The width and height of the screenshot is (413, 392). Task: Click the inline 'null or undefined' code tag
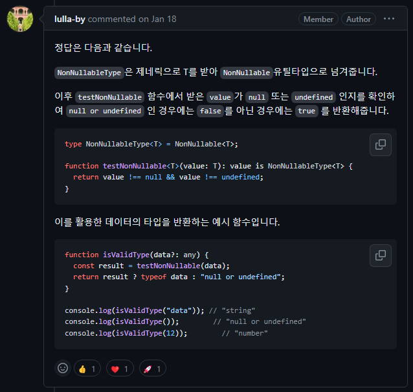point(105,111)
